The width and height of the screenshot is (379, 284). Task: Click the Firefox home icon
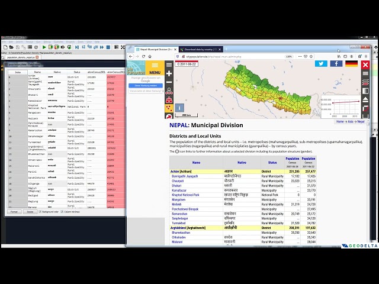150,56
